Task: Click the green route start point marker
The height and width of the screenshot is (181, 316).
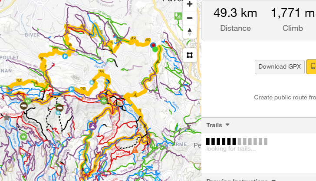Action: coord(155,49)
